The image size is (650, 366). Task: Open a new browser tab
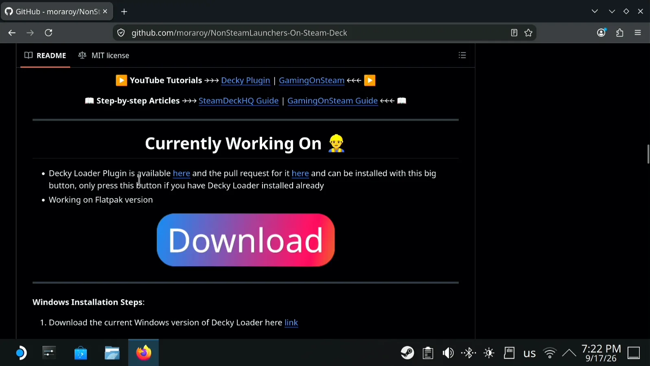click(124, 12)
